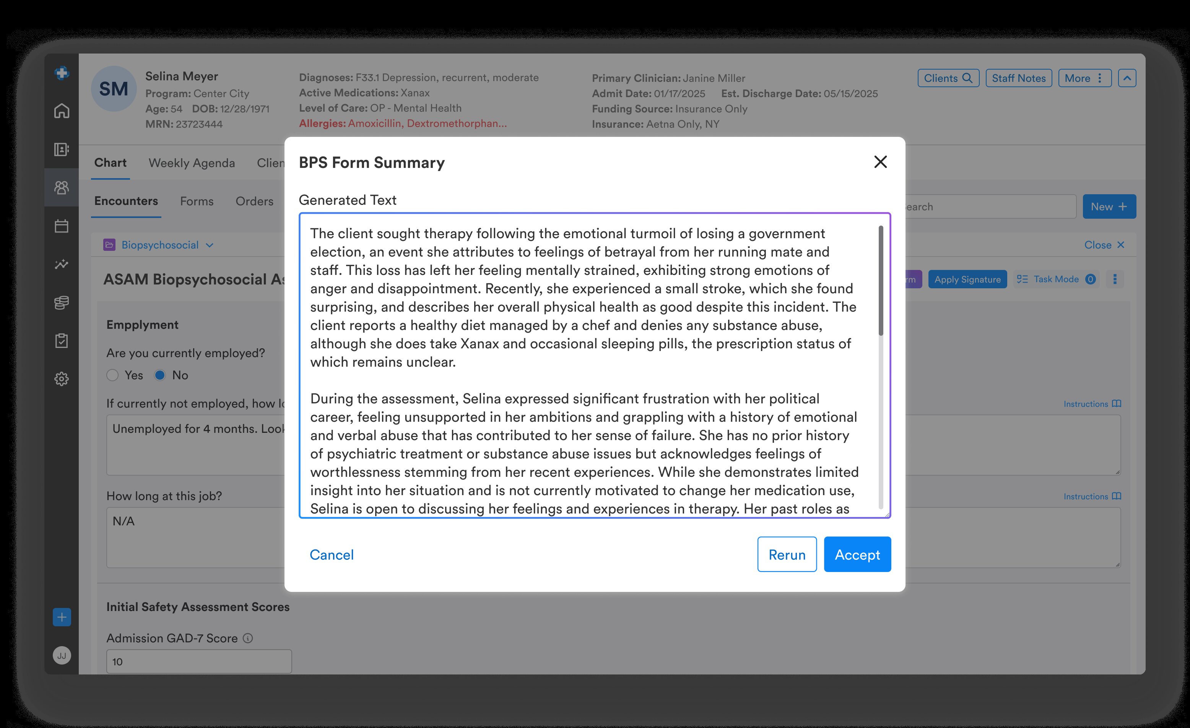Open the analytics trend chart icon

point(61,264)
